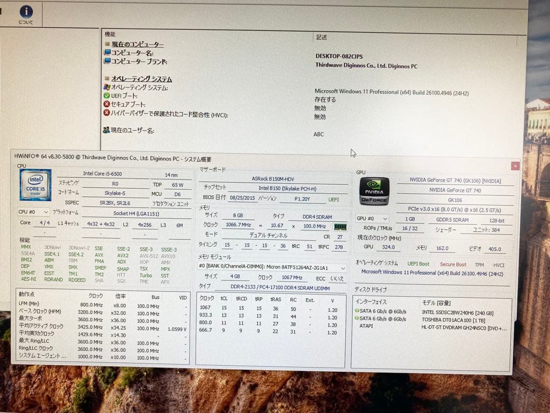The image size is (550, 413).
Task: Close the system summary window
Action: tap(515, 166)
